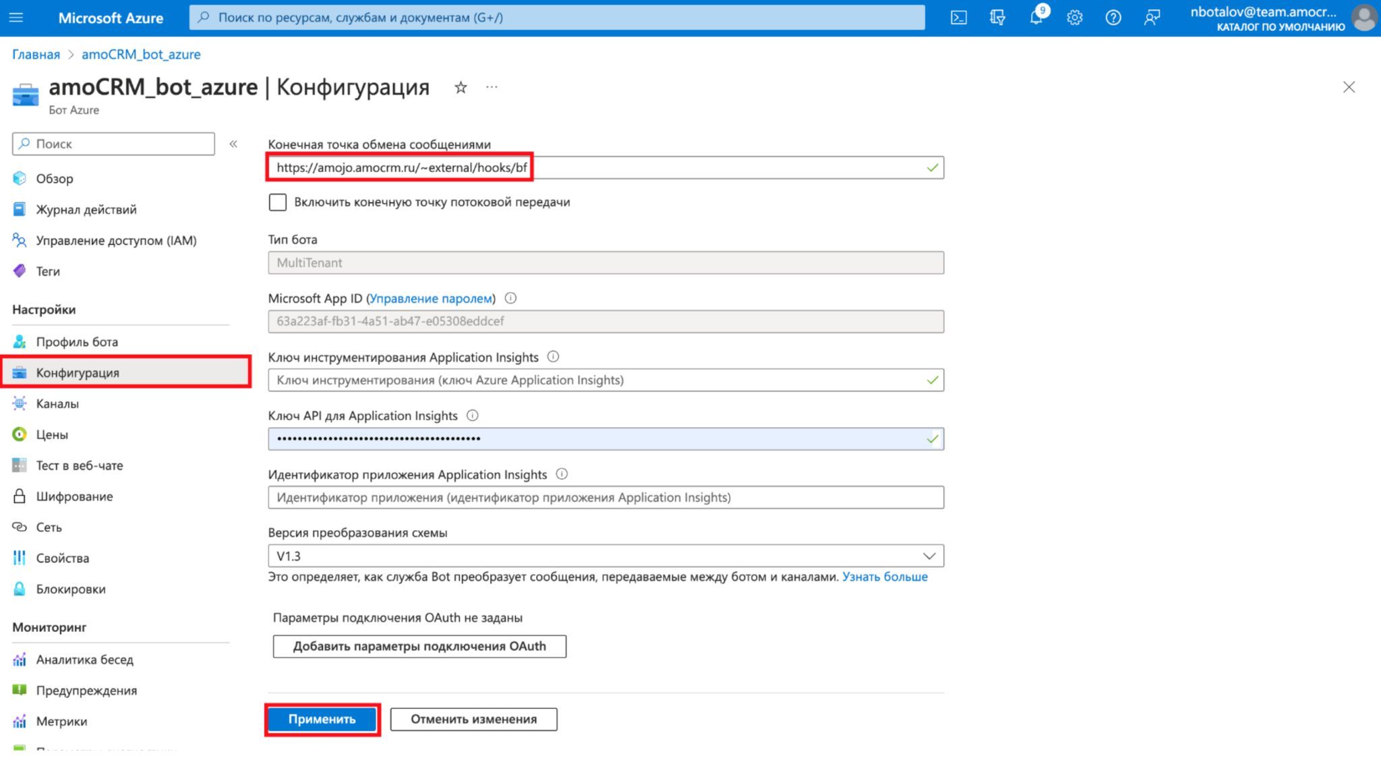Open the more options ellipsis next to the title
Viewport: 1381px width, 760px height.
click(492, 87)
